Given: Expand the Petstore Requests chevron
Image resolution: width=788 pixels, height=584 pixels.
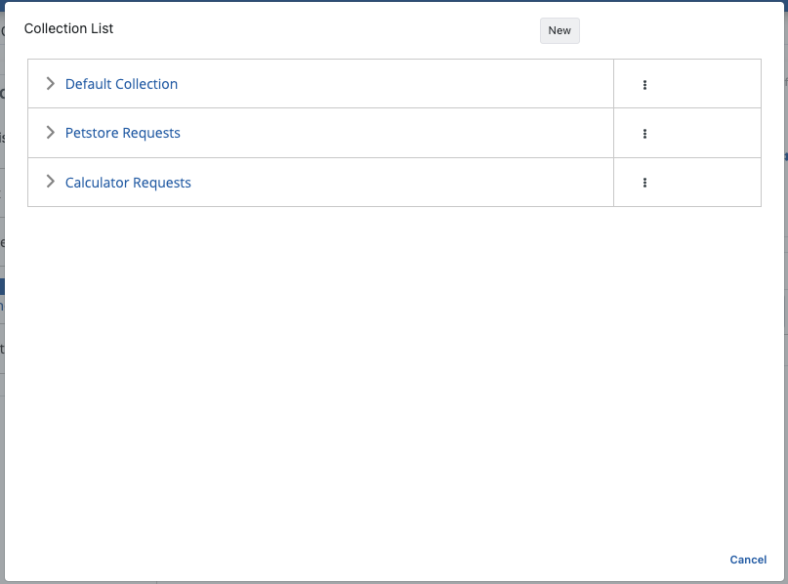Looking at the screenshot, I should 51,133.
